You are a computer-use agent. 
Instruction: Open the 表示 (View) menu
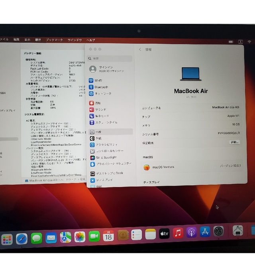click(27, 40)
